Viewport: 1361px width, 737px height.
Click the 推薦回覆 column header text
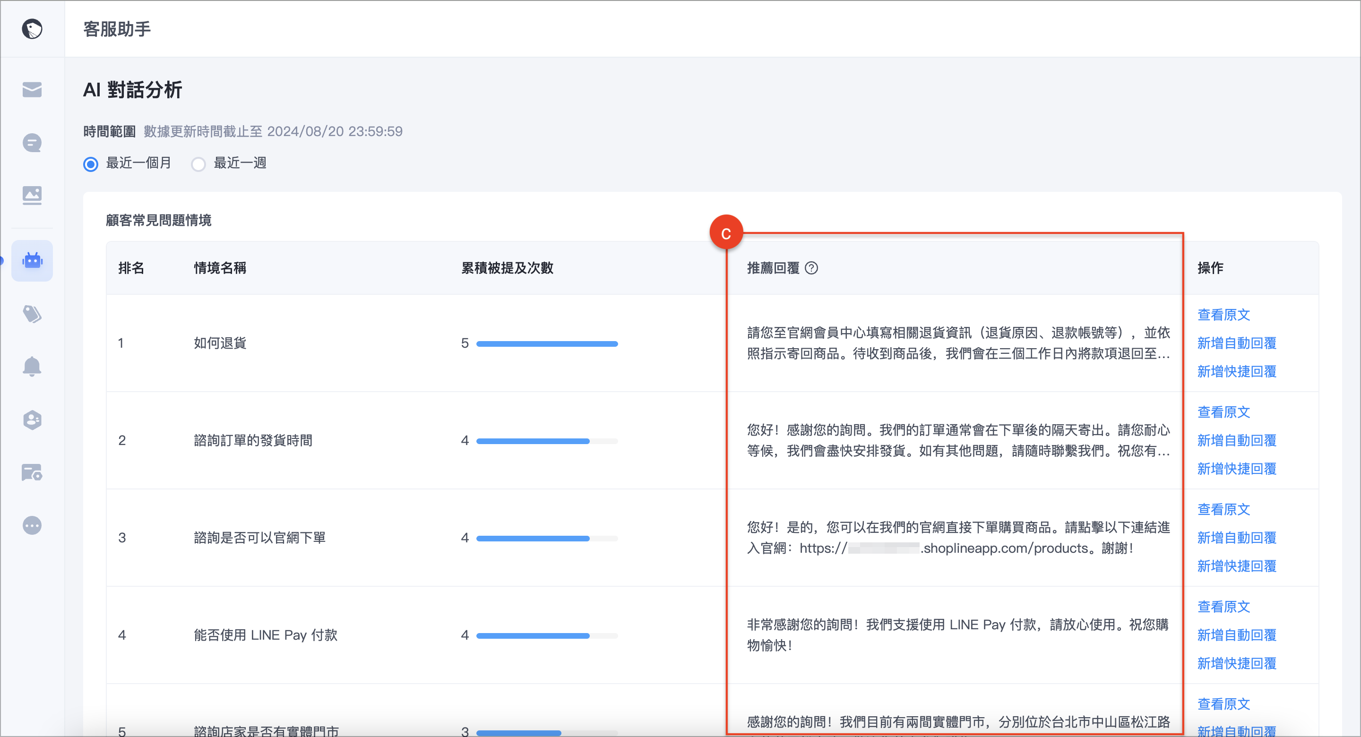point(773,268)
